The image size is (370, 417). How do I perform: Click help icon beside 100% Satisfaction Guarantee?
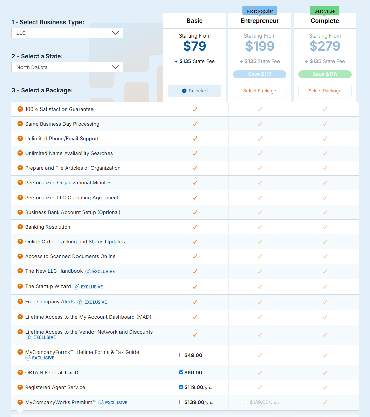pos(20,109)
